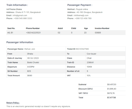Viewport: 132px width, 109px height.
Task: Click the final Total amount value
Action: point(111,98)
